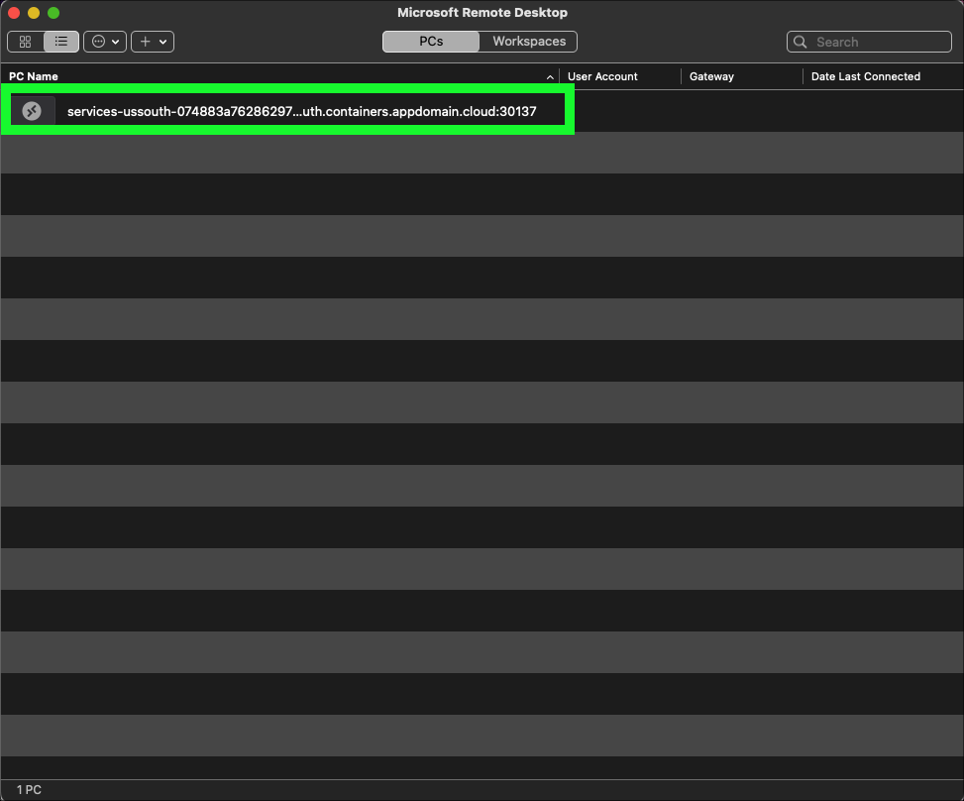Screen dimensions: 964x801
Task: Click the magnifying glass search icon
Action: (x=802, y=42)
